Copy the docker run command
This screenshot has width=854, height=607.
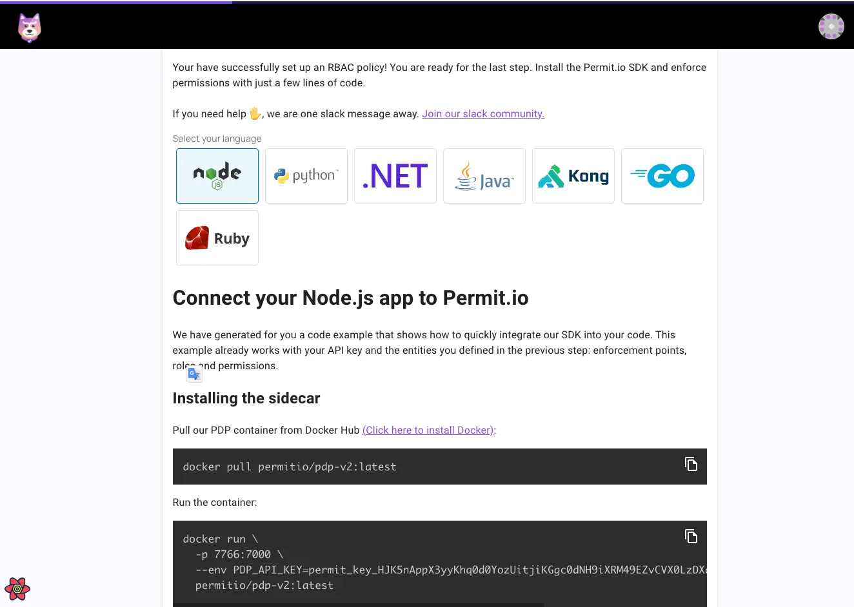tap(691, 537)
